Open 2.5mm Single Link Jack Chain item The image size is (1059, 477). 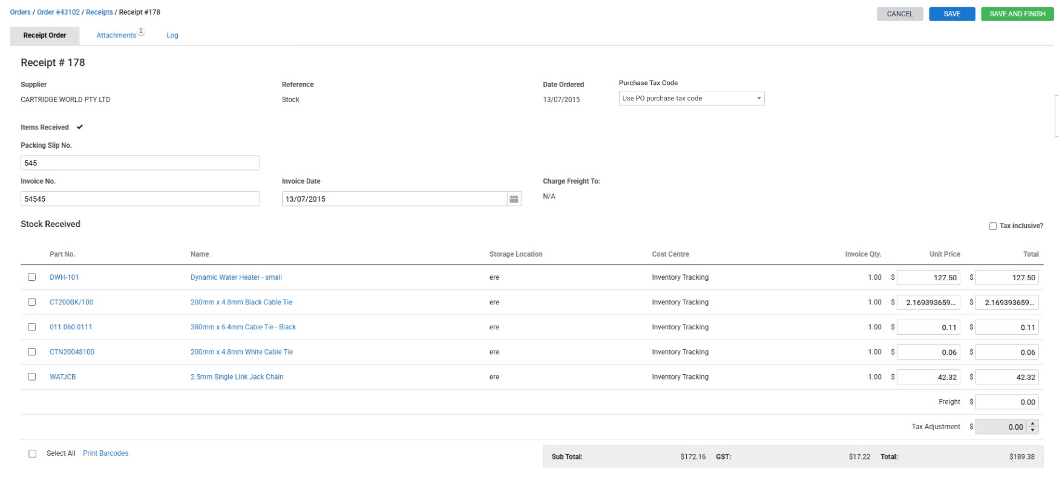pyautogui.click(x=237, y=377)
